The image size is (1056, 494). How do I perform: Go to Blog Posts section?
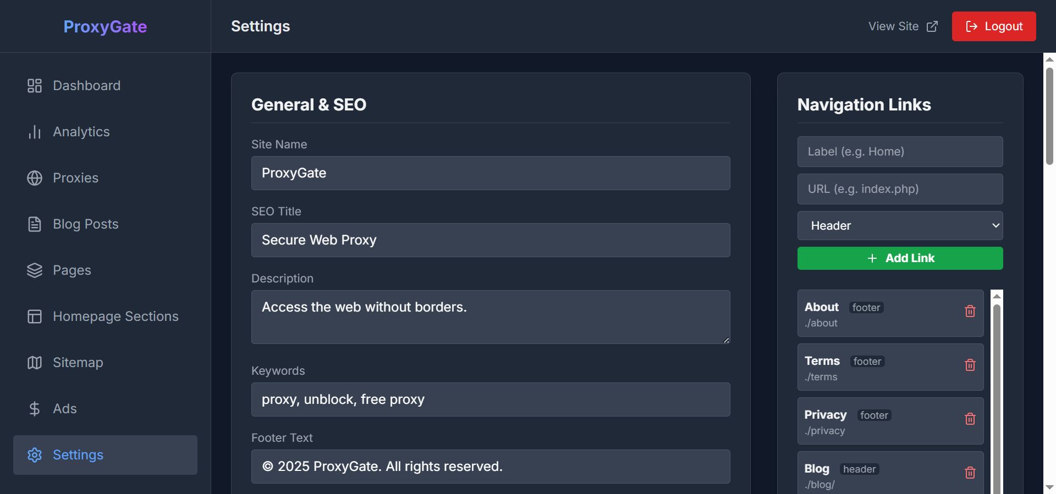(85, 224)
